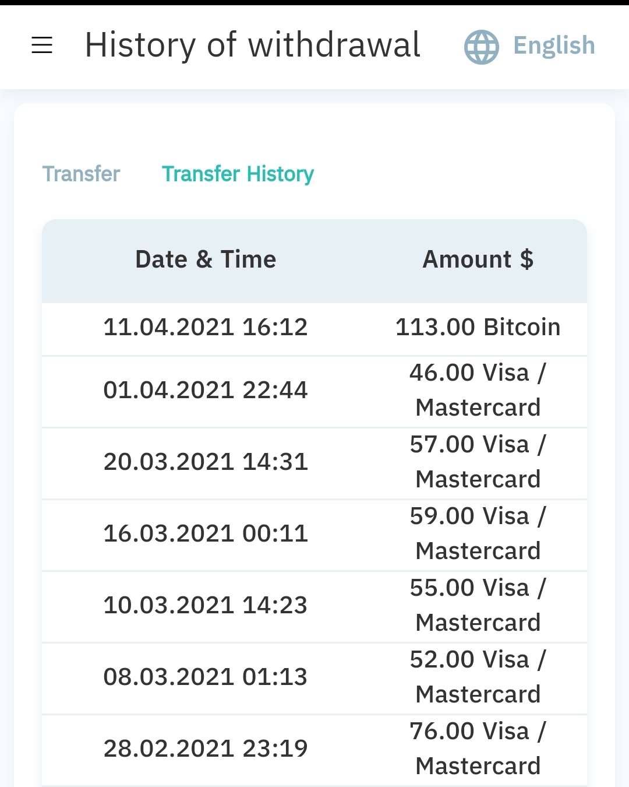Select the 08.03.2021 01:13 date entry
This screenshot has width=629, height=787.
click(x=206, y=677)
